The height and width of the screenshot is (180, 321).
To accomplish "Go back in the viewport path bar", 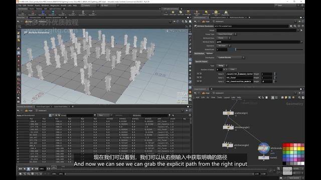I will click(x=18, y=21).
